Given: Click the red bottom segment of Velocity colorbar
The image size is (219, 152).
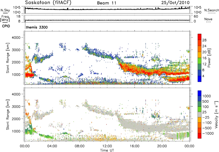Looking at the screenshot, I should [x=200, y=136].
